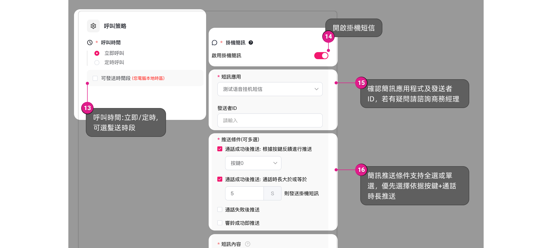This screenshot has height=248, width=552.
Task: Click the 發送者ID input field
Action: coord(270,120)
